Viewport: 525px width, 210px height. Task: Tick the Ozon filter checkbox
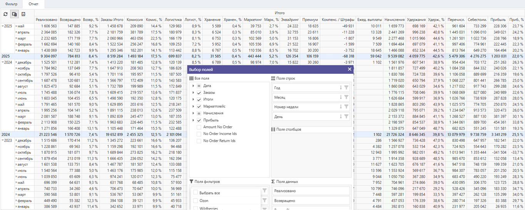click(196, 201)
